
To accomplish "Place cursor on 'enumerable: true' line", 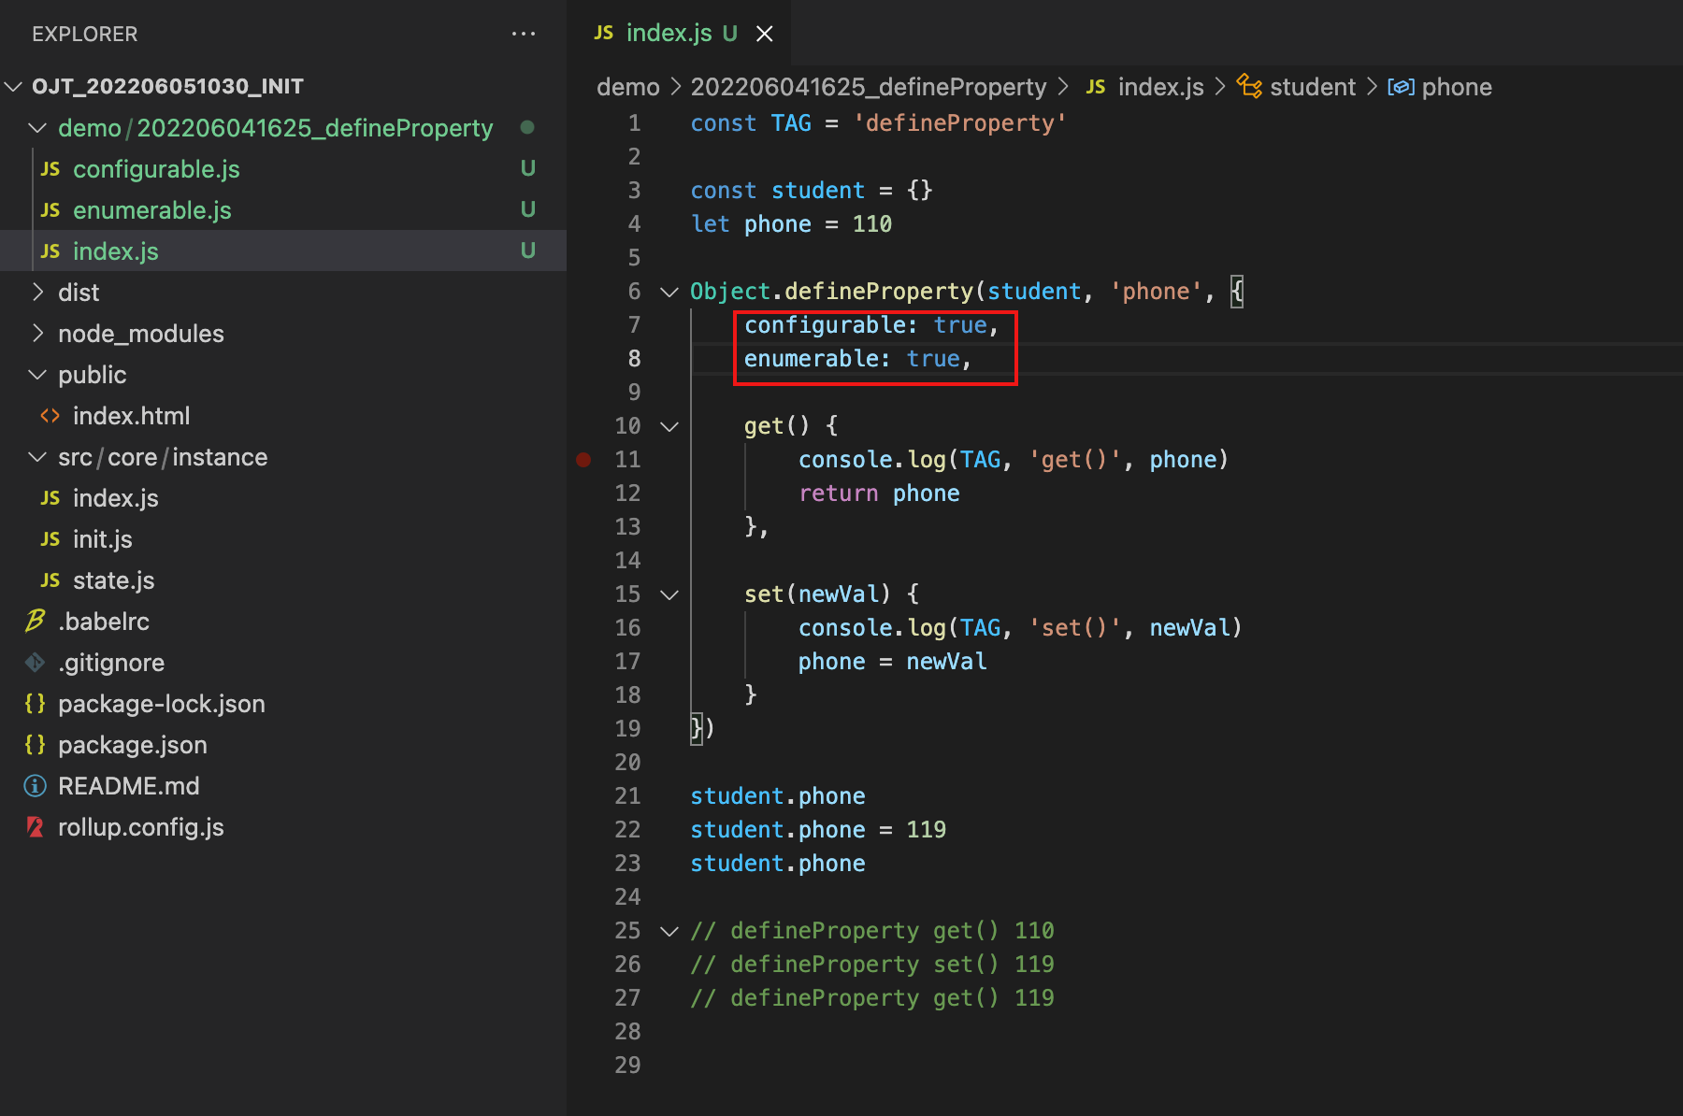I will point(857,359).
